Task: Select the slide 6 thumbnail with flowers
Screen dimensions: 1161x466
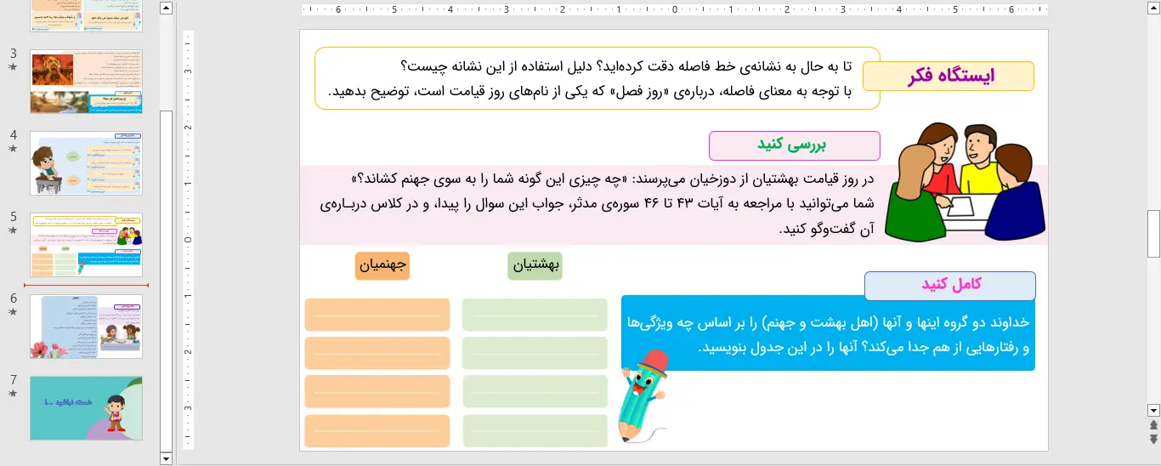Action: (86, 327)
